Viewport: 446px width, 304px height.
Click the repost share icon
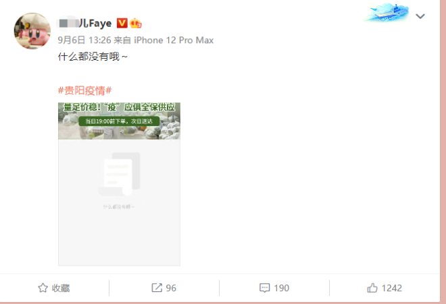(157, 288)
